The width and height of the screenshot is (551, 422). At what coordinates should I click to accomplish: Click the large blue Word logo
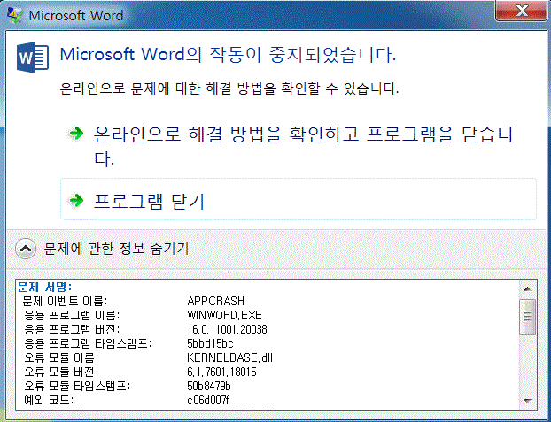click(32, 58)
